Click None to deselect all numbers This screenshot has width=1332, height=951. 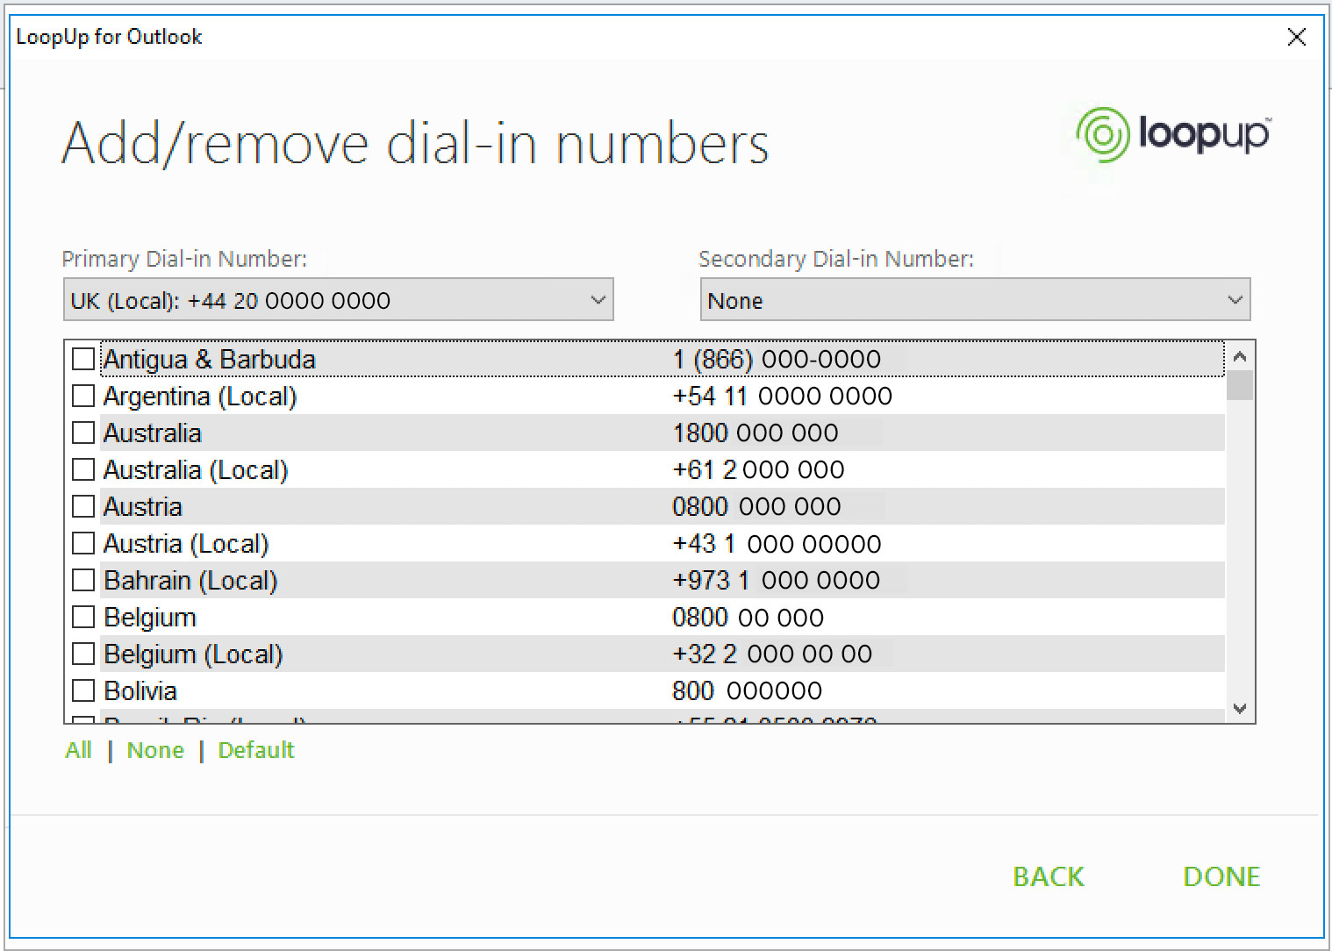(x=154, y=750)
